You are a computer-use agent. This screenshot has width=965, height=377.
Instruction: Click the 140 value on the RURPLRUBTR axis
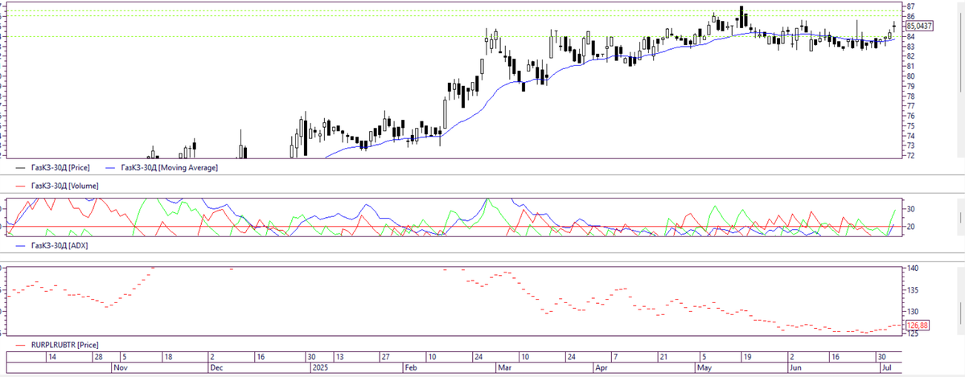tap(913, 268)
